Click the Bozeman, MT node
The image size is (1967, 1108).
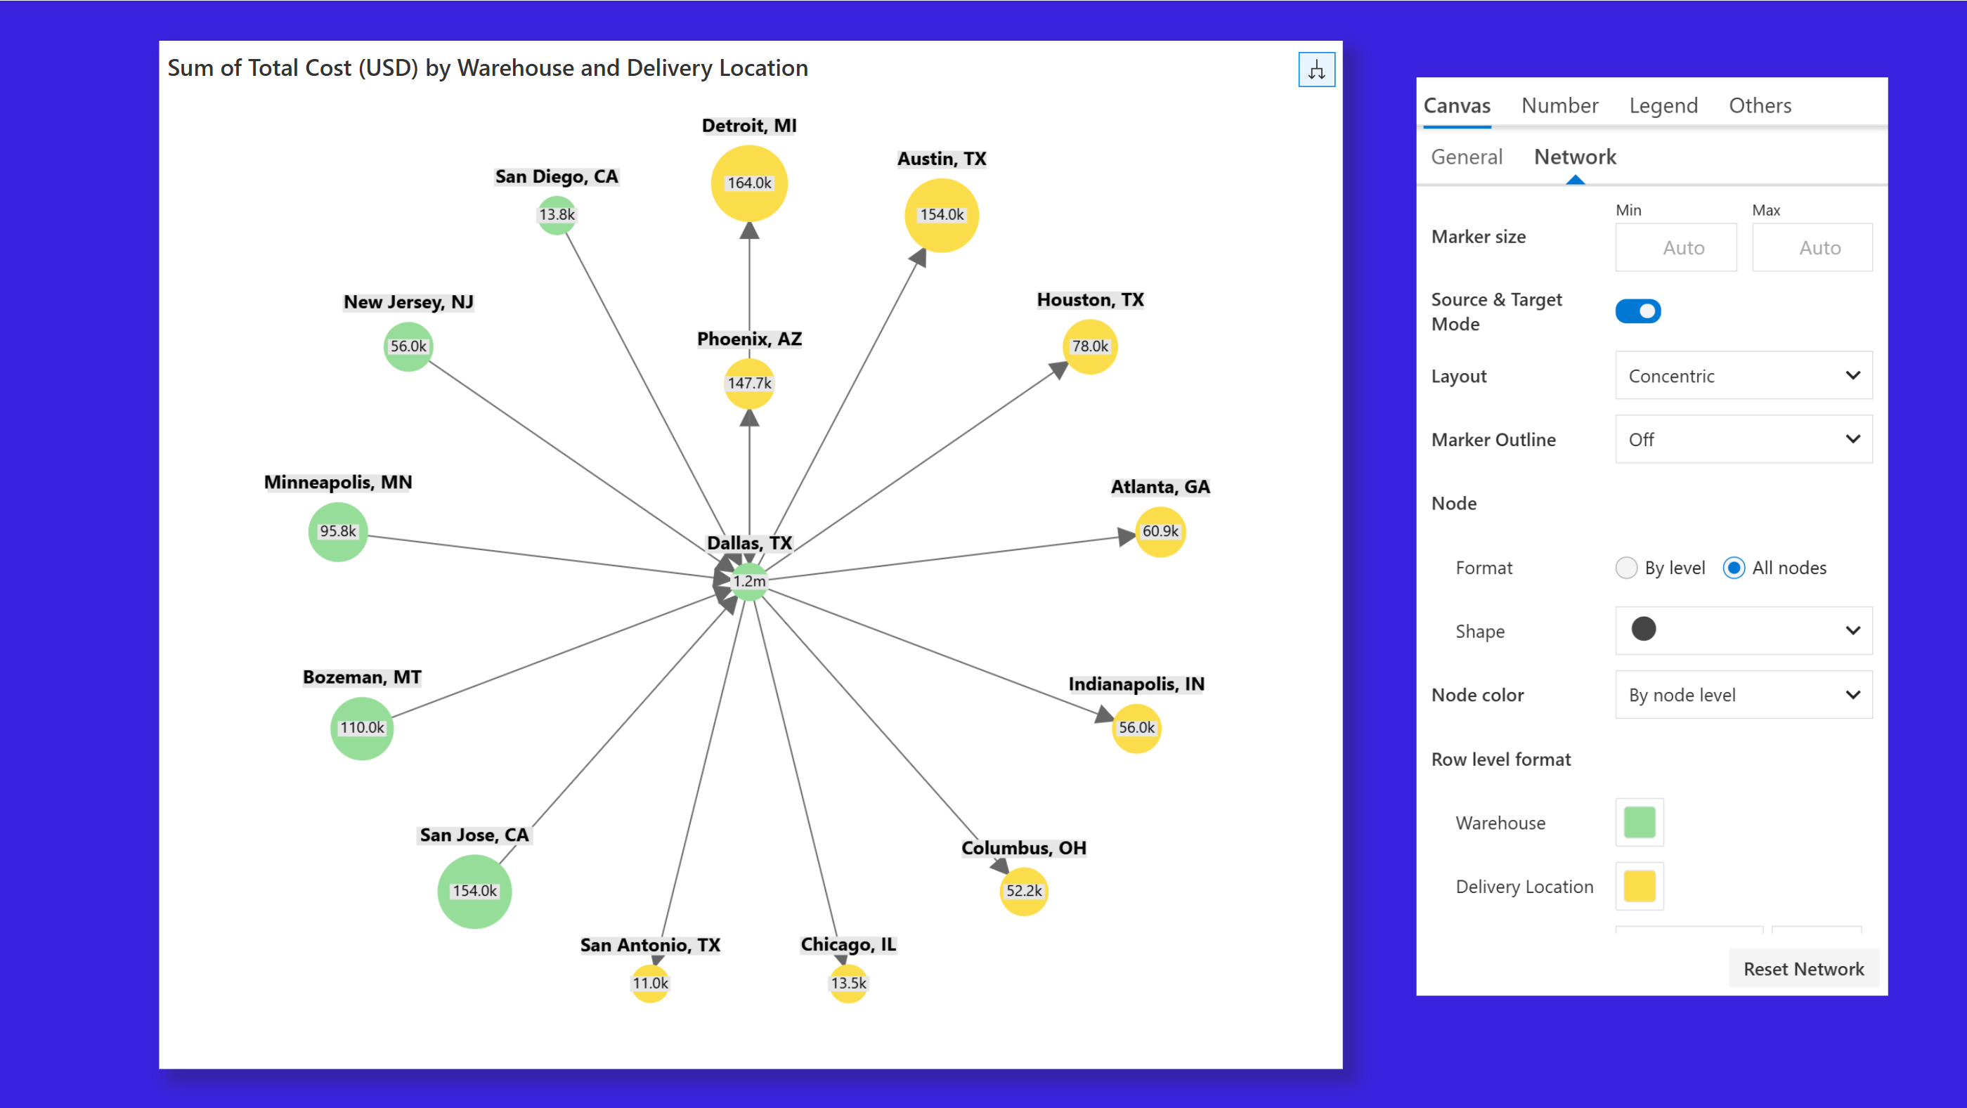[362, 729]
